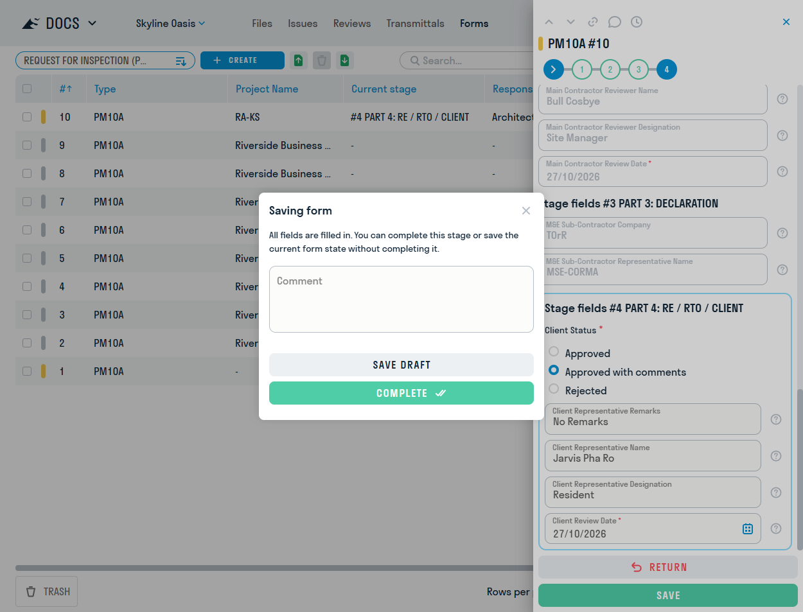Jump to stage 3 in stepper
Image resolution: width=803 pixels, height=612 pixels.
coord(639,69)
